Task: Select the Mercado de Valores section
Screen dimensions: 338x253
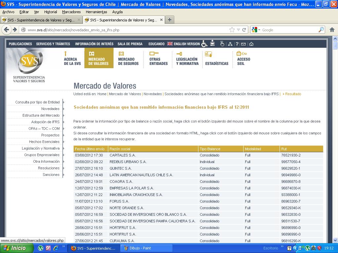Action: click(99, 58)
